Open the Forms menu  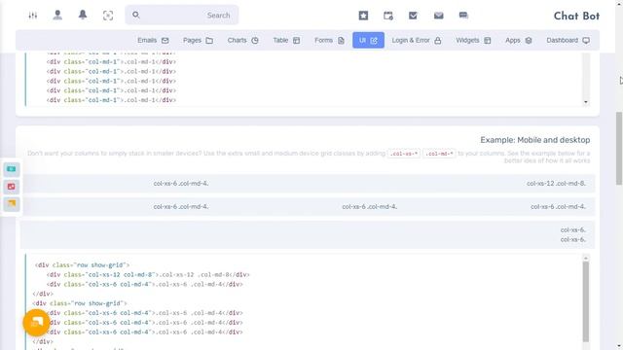point(329,40)
